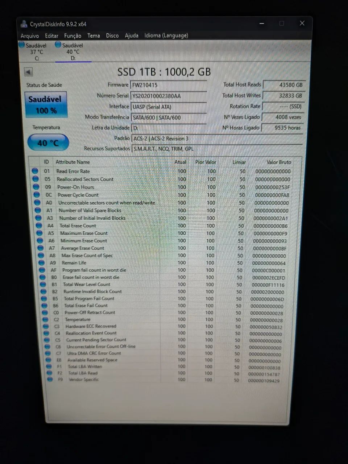Click the 40 °C temperature indicator

48,143
